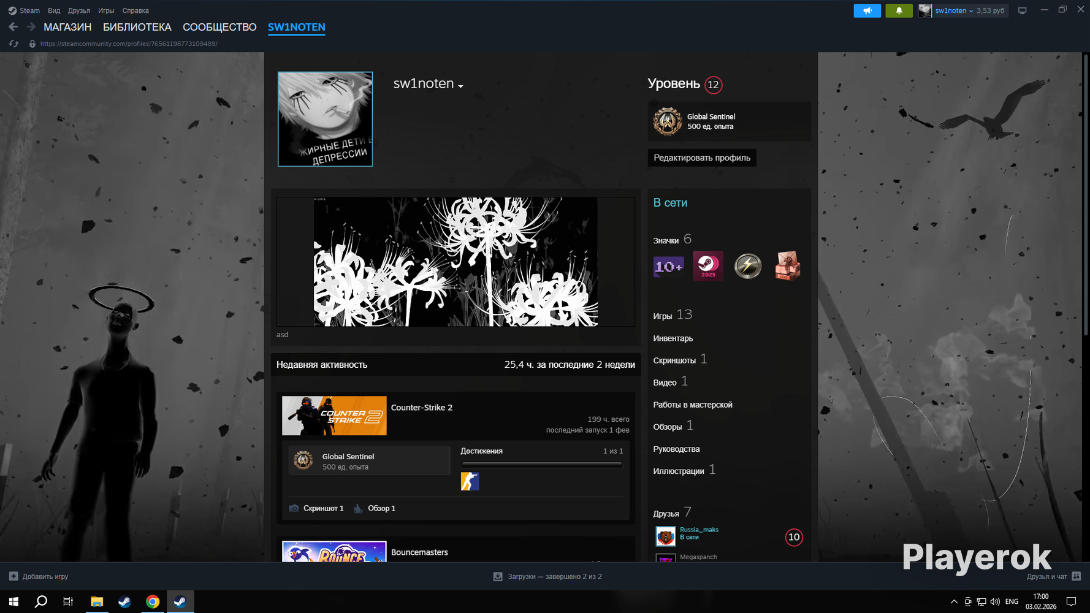
Task: Click the Уровень 12 level badge
Action: (x=713, y=85)
